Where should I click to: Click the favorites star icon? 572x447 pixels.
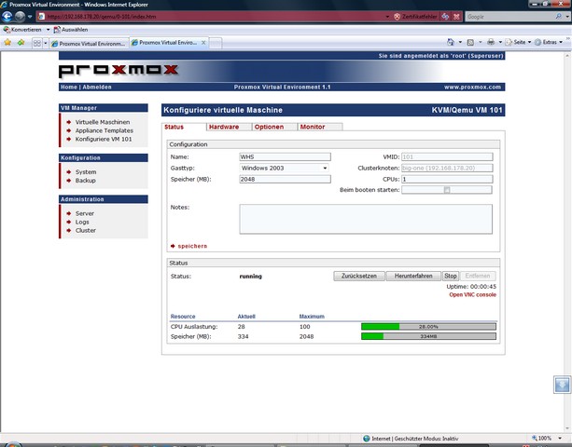pyautogui.click(x=8, y=43)
